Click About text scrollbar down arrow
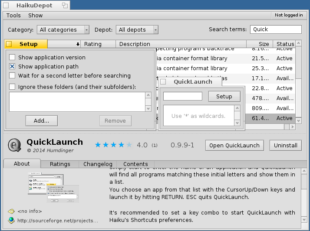Screen dimensions: 310x231 [x=304, y=219]
